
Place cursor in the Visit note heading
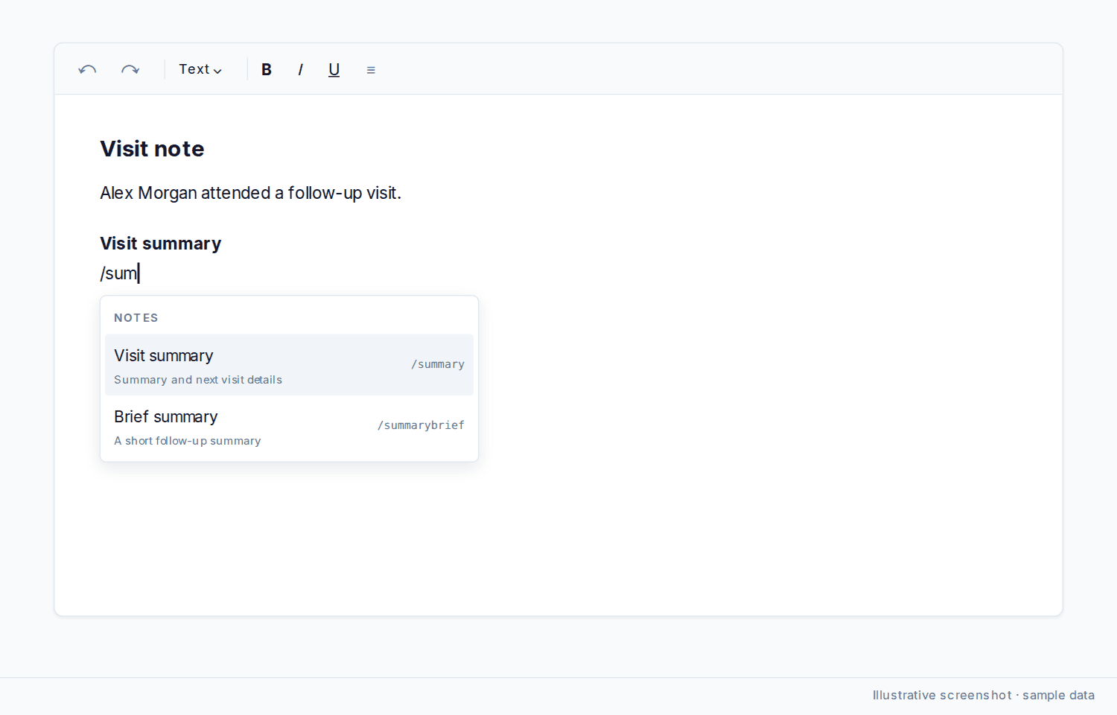[152, 149]
